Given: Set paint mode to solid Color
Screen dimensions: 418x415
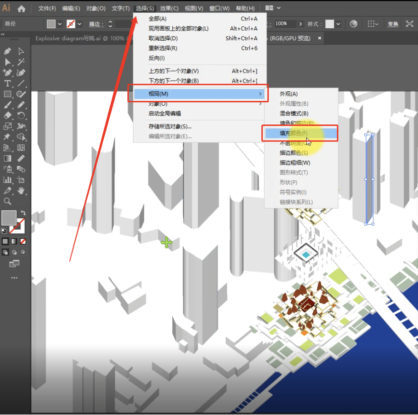Looking at the screenshot, I should coord(5,241).
